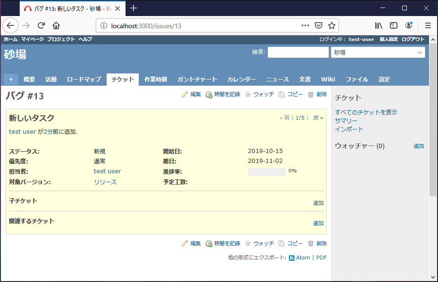Open インポート in sidebar

[349, 129]
